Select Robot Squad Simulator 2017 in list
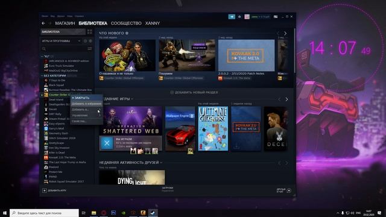This screenshot has height=217, width=386. 66,181
